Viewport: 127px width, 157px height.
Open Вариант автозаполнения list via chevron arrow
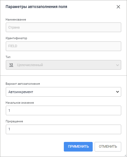(x=117, y=92)
